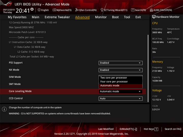Image resolution: width=183 pixels, height=137 pixels.
Task: Click the Hot Keys question mark icon
Action: click(x=156, y=129)
